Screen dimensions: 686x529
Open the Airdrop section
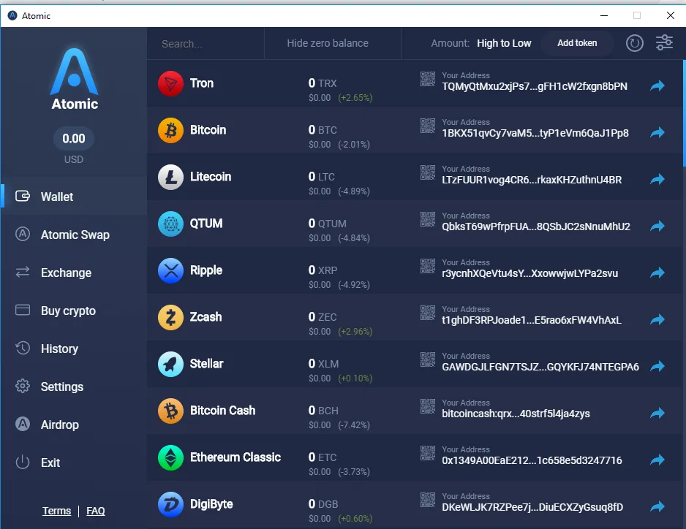pyautogui.click(x=73, y=425)
